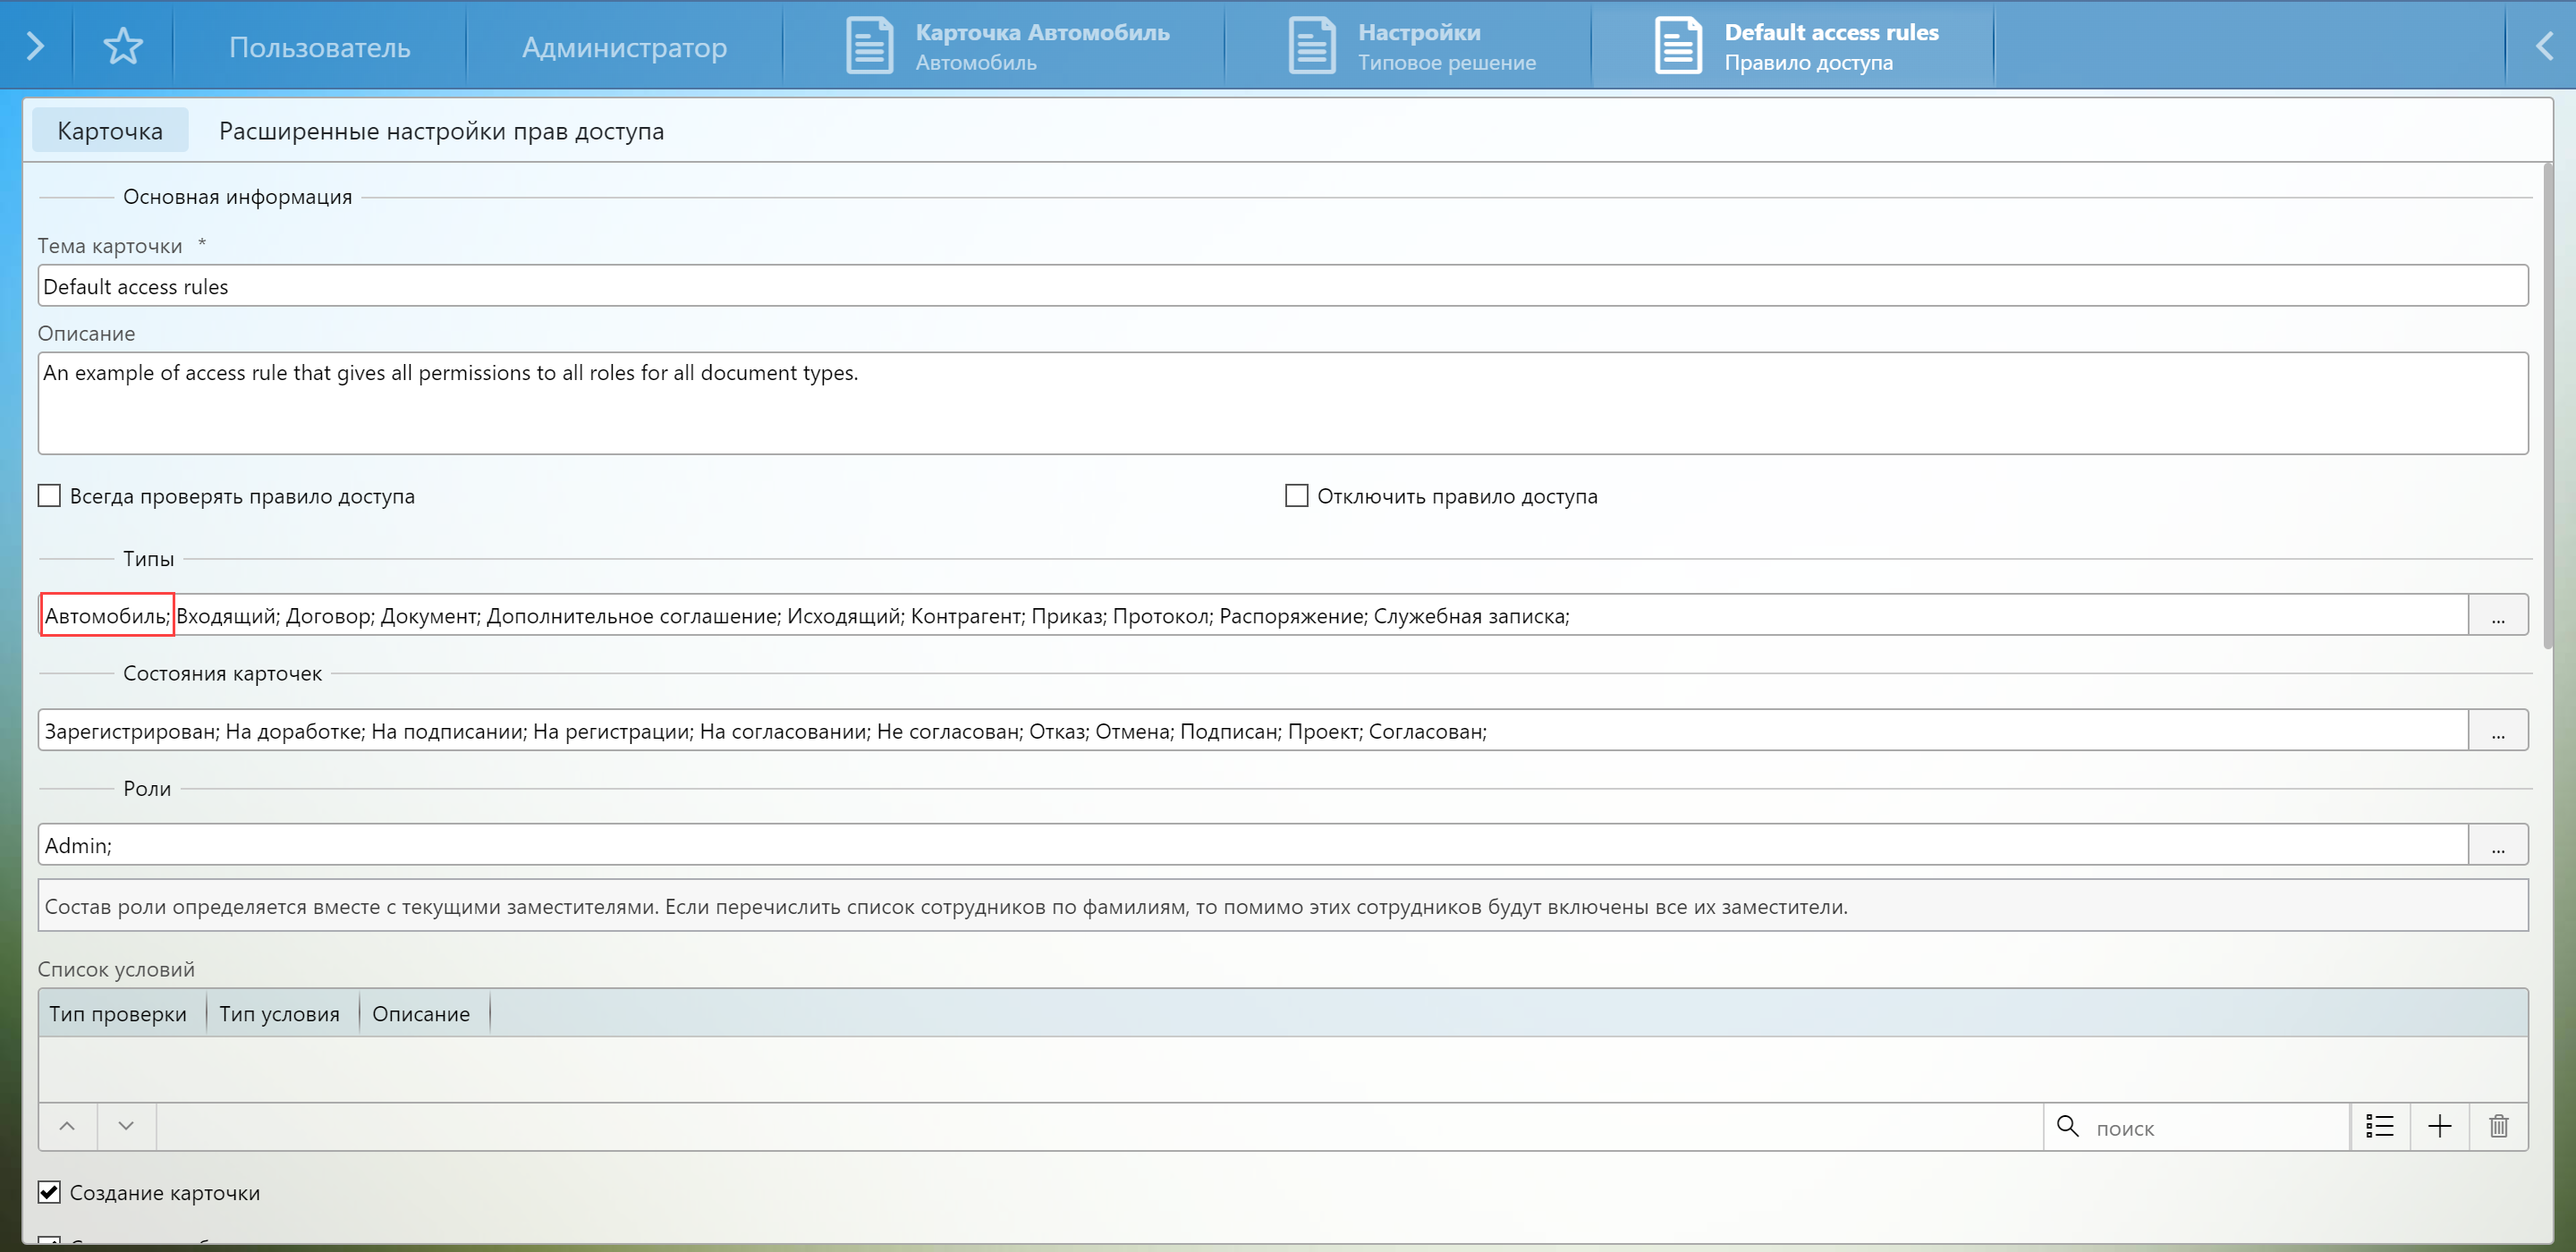Image resolution: width=2576 pixels, height=1252 pixels.
Task: Expand right side panel chevron
Action: 2543,46
